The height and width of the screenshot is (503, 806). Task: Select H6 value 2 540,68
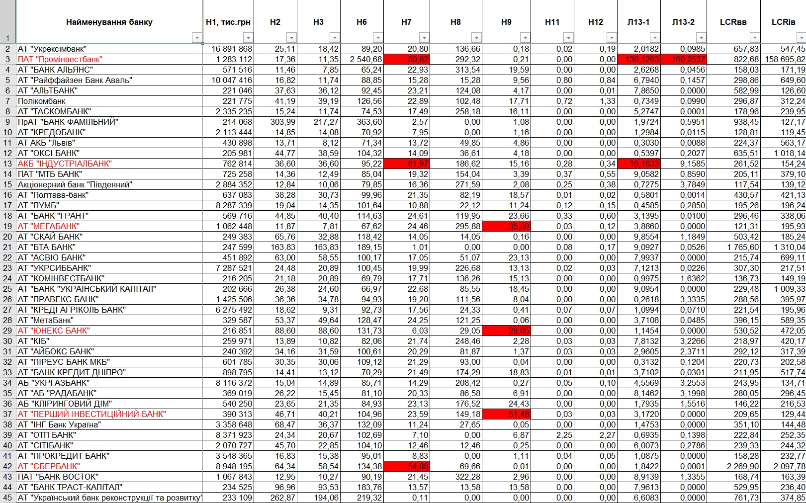pyautogui.click(x=362, y=59)
